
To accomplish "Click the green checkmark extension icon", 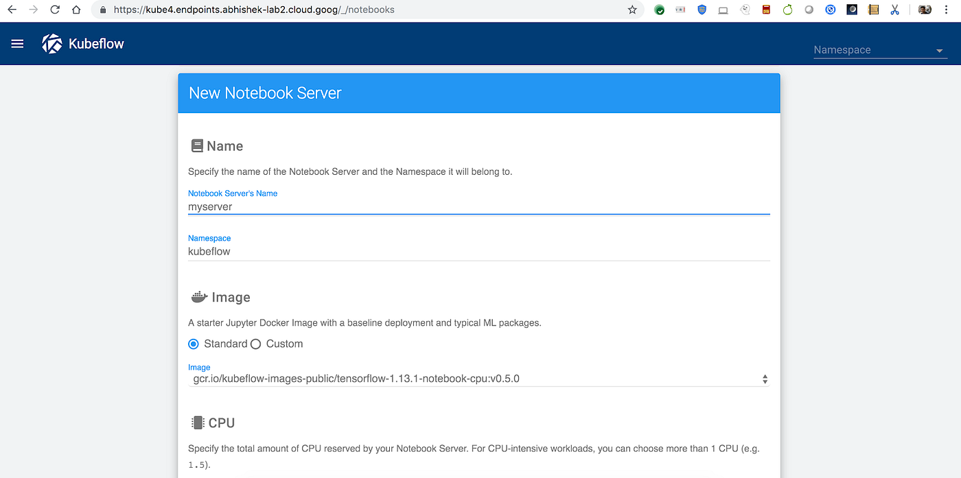I will [x=660, y=10].
